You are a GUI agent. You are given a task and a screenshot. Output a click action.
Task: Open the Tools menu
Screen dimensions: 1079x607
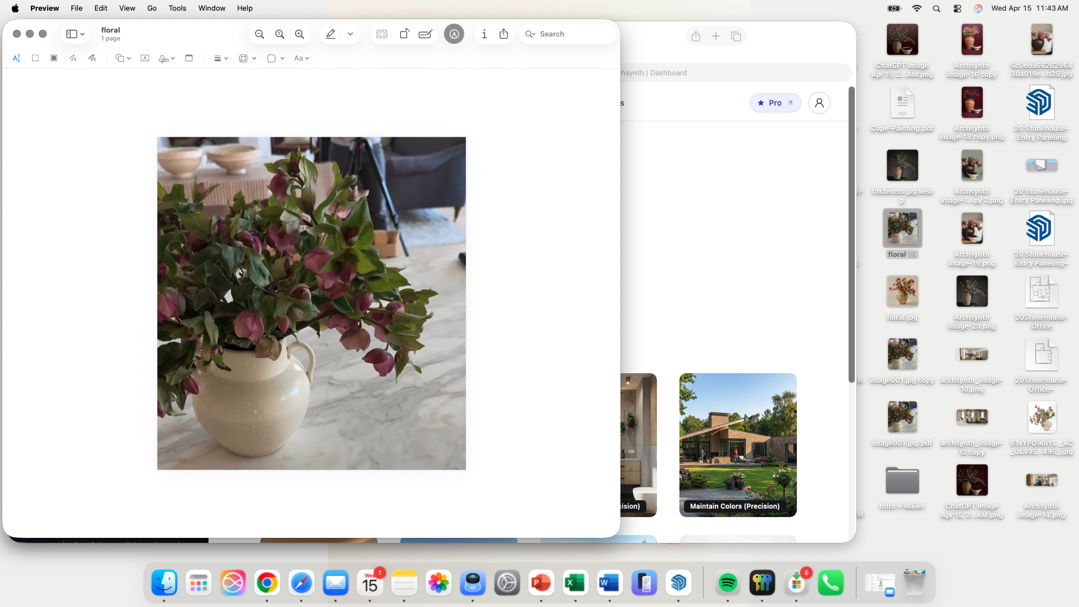tap(177, 8)
